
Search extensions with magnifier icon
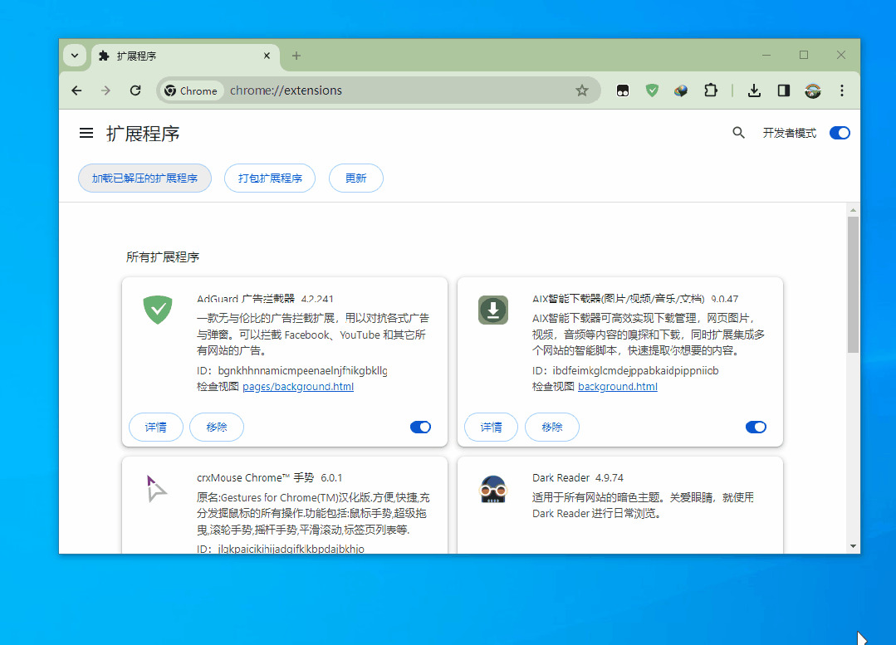738,133
